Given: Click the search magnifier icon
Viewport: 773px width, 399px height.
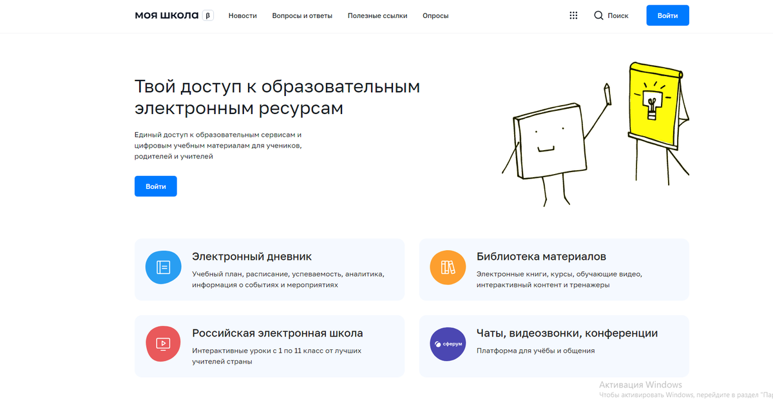Looking at the screenshot, I should (x=598, y=15).
